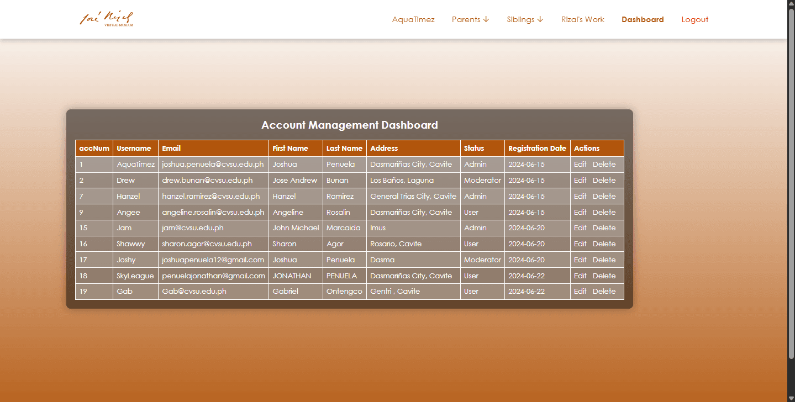Viewport: 795px width, 402px height.
Task: Select email joshuapenuela12@gmail.com
Action: [213, 260]
